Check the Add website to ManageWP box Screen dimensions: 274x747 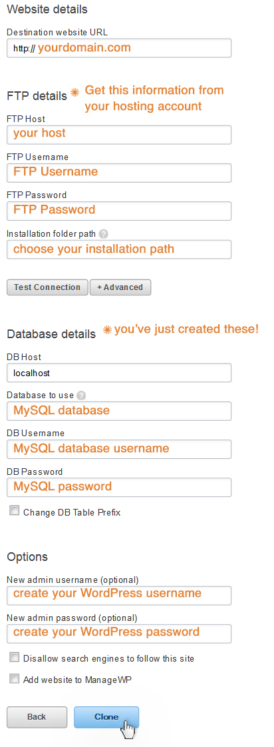[x=15, y=678]
